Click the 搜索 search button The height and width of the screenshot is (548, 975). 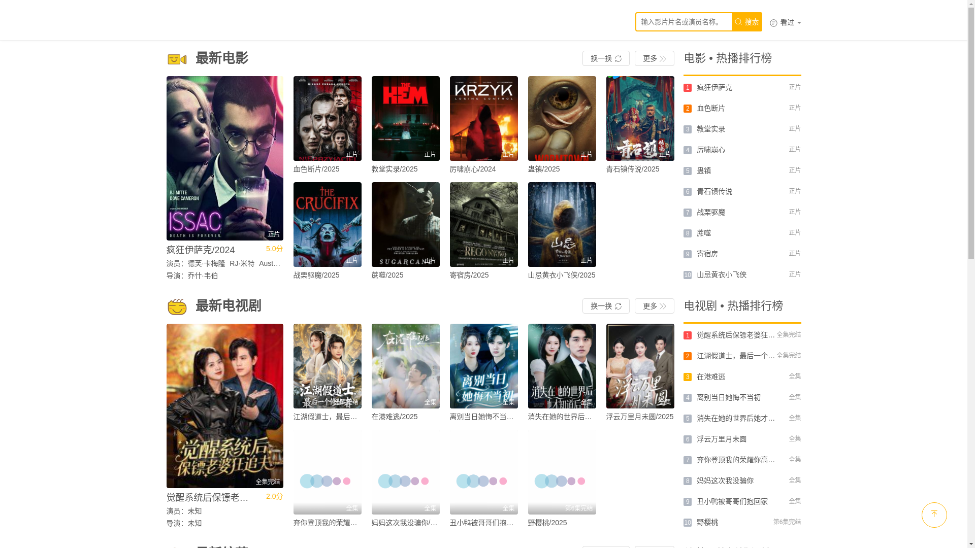pos(746,22)
